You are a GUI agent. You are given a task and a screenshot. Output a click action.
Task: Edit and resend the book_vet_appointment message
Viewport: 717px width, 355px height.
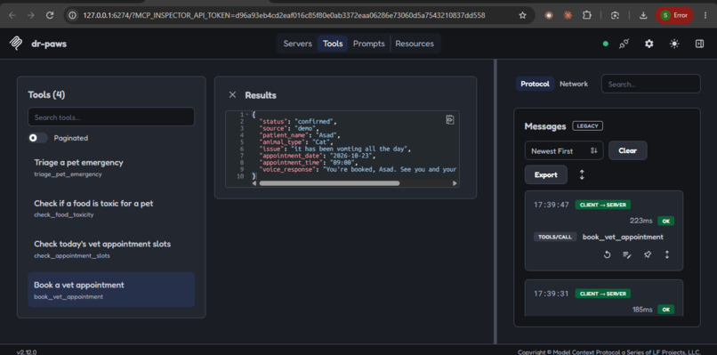click(x=627, y=254)
